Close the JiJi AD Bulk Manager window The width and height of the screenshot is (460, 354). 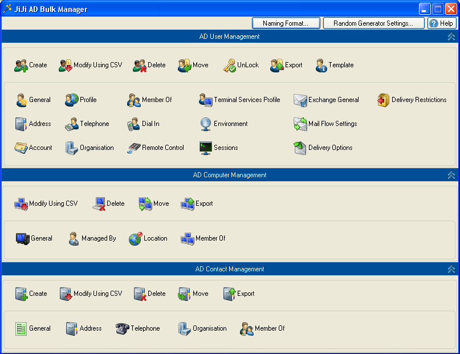tap(451, 9)
